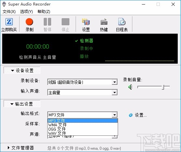Viewport: 181px width, 152px height.
Task: Collapse the 设备设置 section
Action: [22, 70]
